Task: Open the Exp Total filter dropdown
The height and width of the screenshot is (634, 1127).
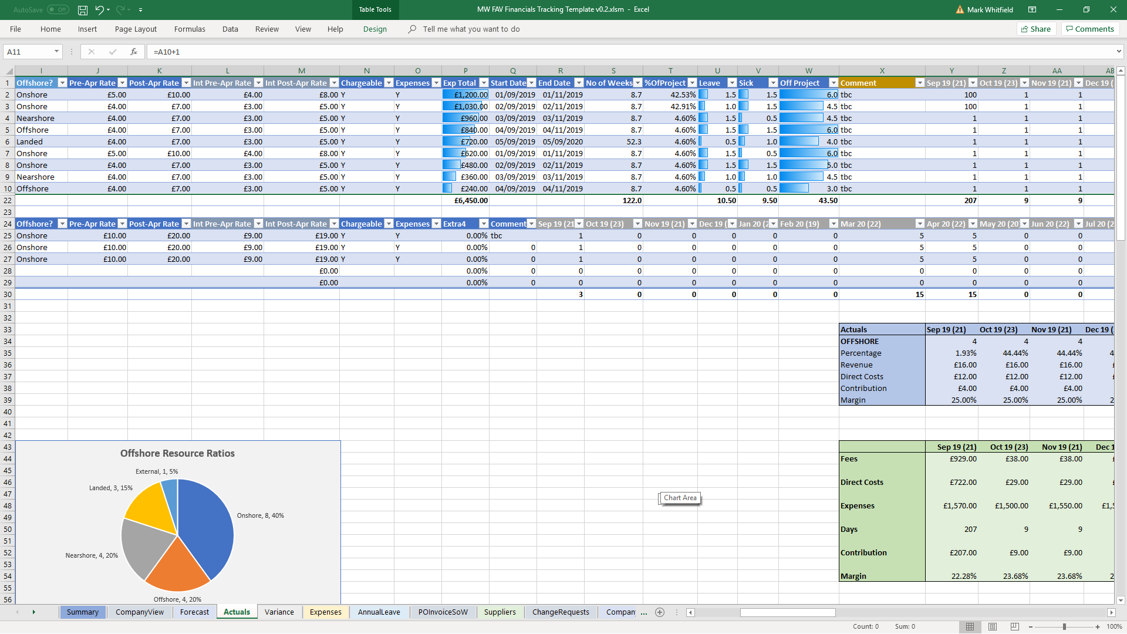Action: click(x=484, y=83)
